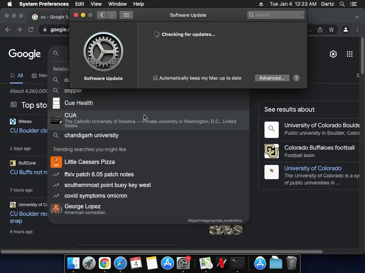Open Finder from the Dock
Screen dimensions: 365x273
click(73, 263)
